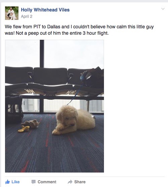Screen dimensions: 168x187
Task: Click the pet carrier in the photo
Action: pyautogui.click(x=14, y=108)
